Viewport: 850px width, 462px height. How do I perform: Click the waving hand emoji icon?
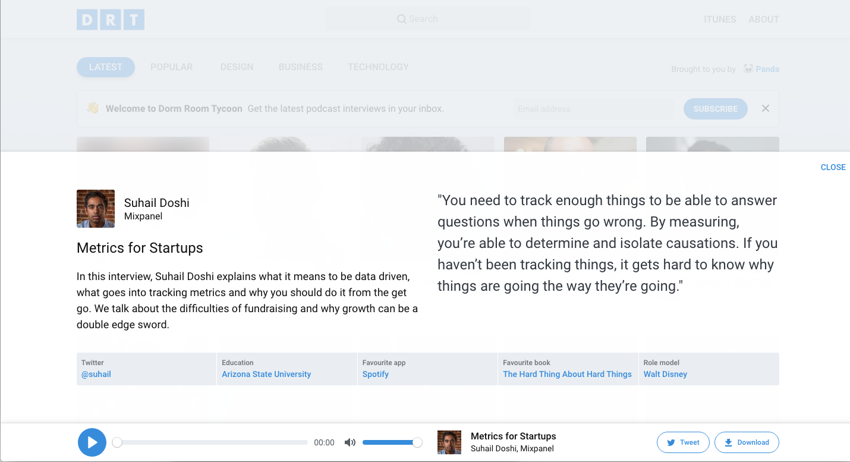92,108
